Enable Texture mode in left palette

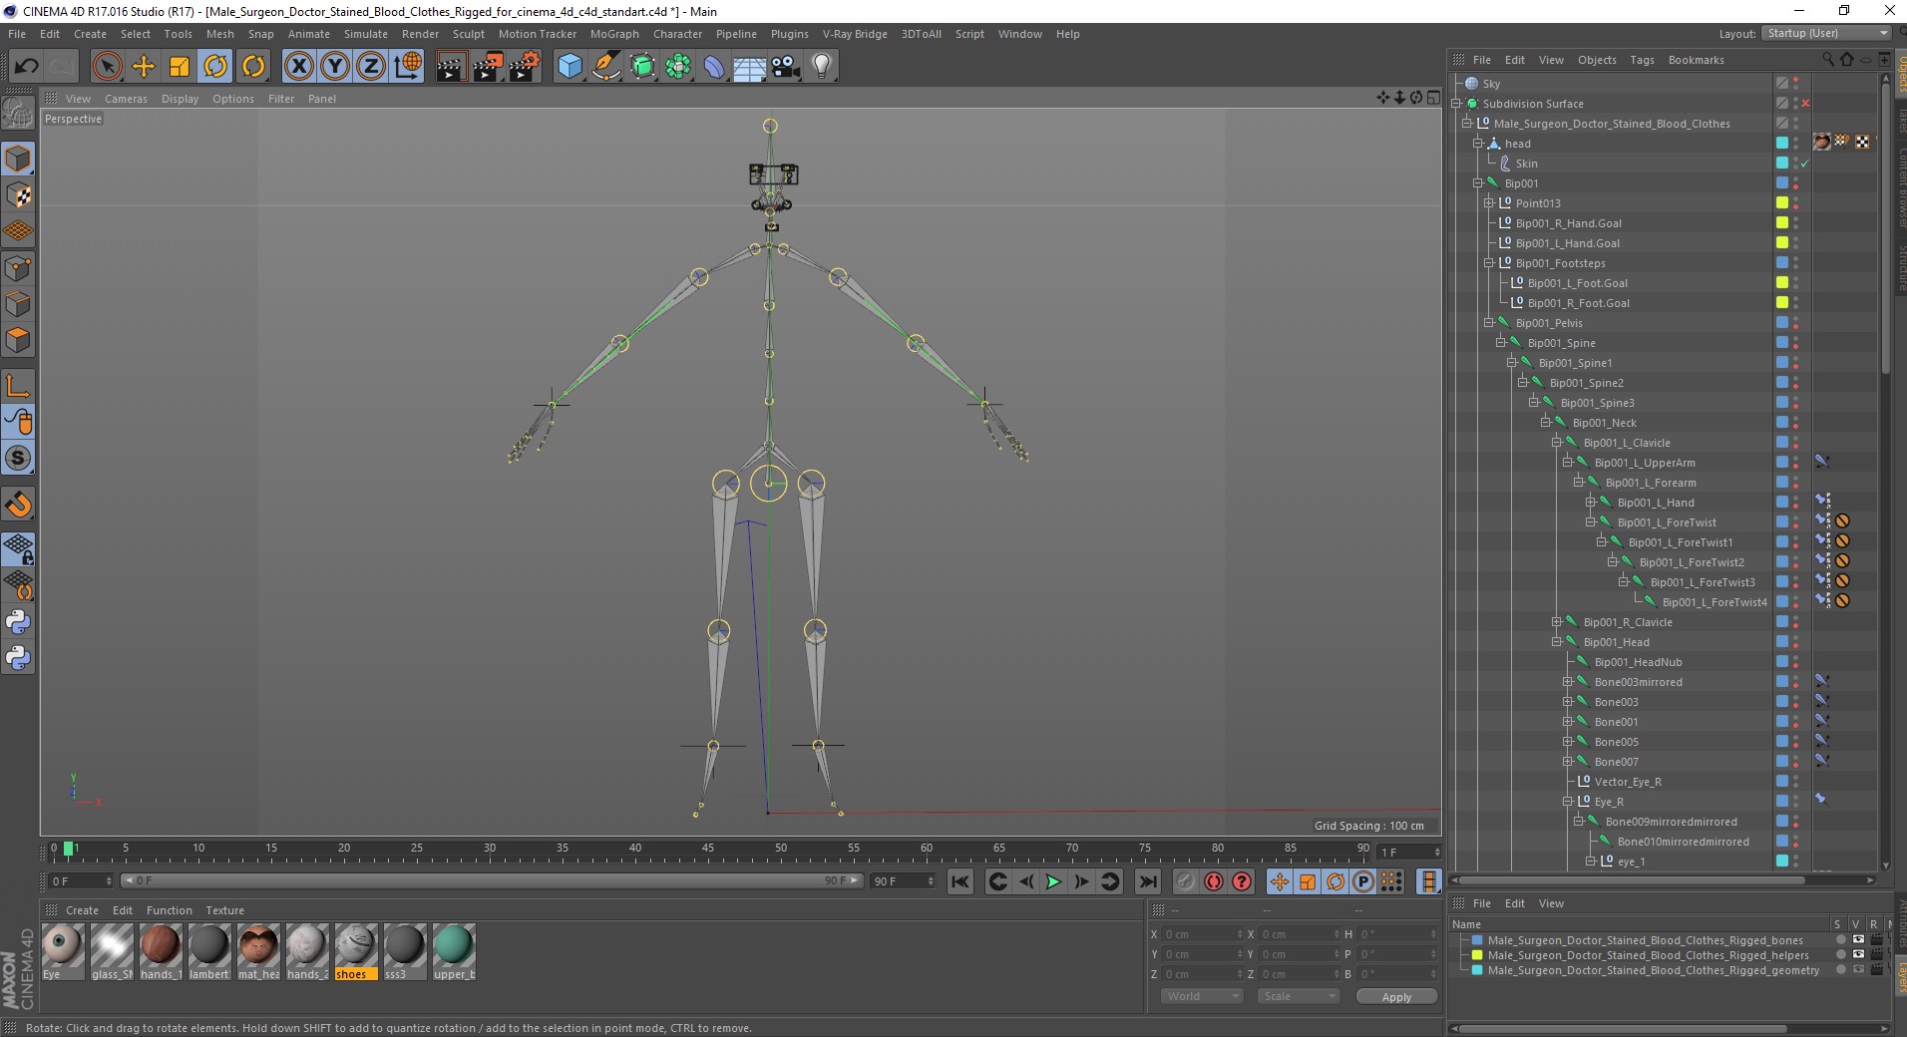[18, 195]
